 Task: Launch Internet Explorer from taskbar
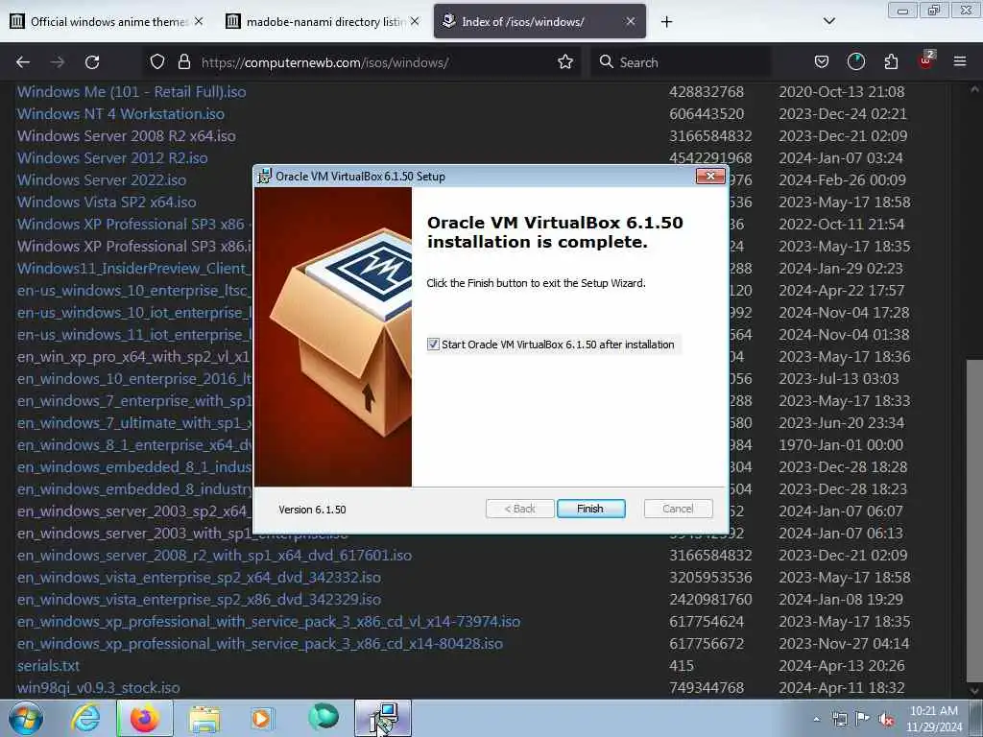click(x=85, y=718)
